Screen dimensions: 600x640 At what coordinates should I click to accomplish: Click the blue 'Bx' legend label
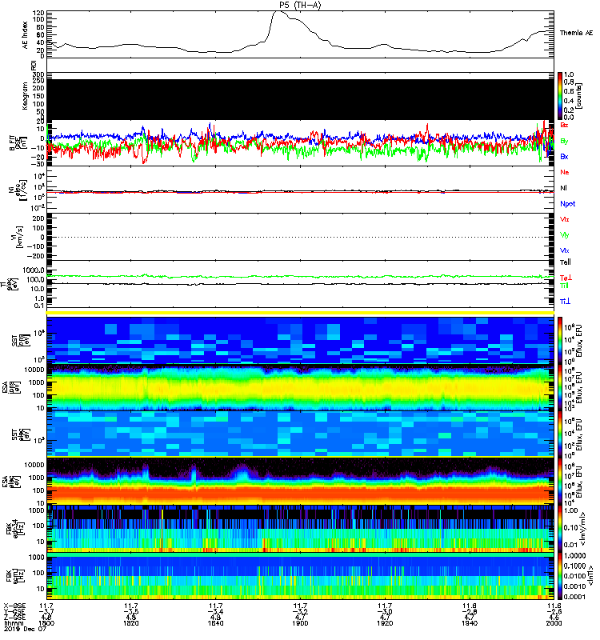coord(564,157)
